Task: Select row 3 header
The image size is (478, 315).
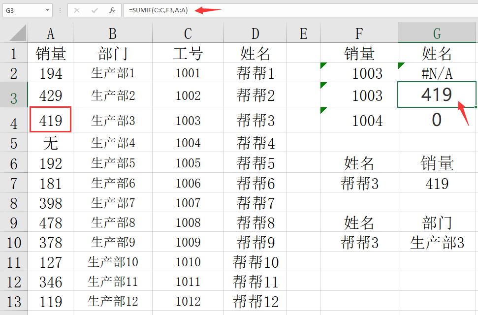Action: (x=14, y=95)
